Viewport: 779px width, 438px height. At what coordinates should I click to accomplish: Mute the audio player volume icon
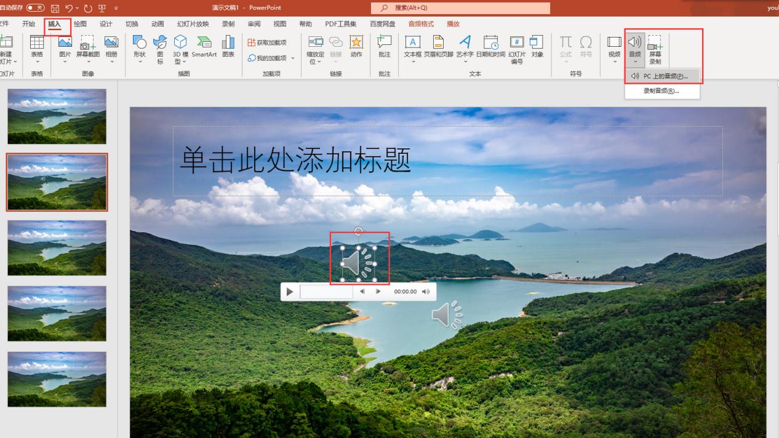click(x=426, y=292)
